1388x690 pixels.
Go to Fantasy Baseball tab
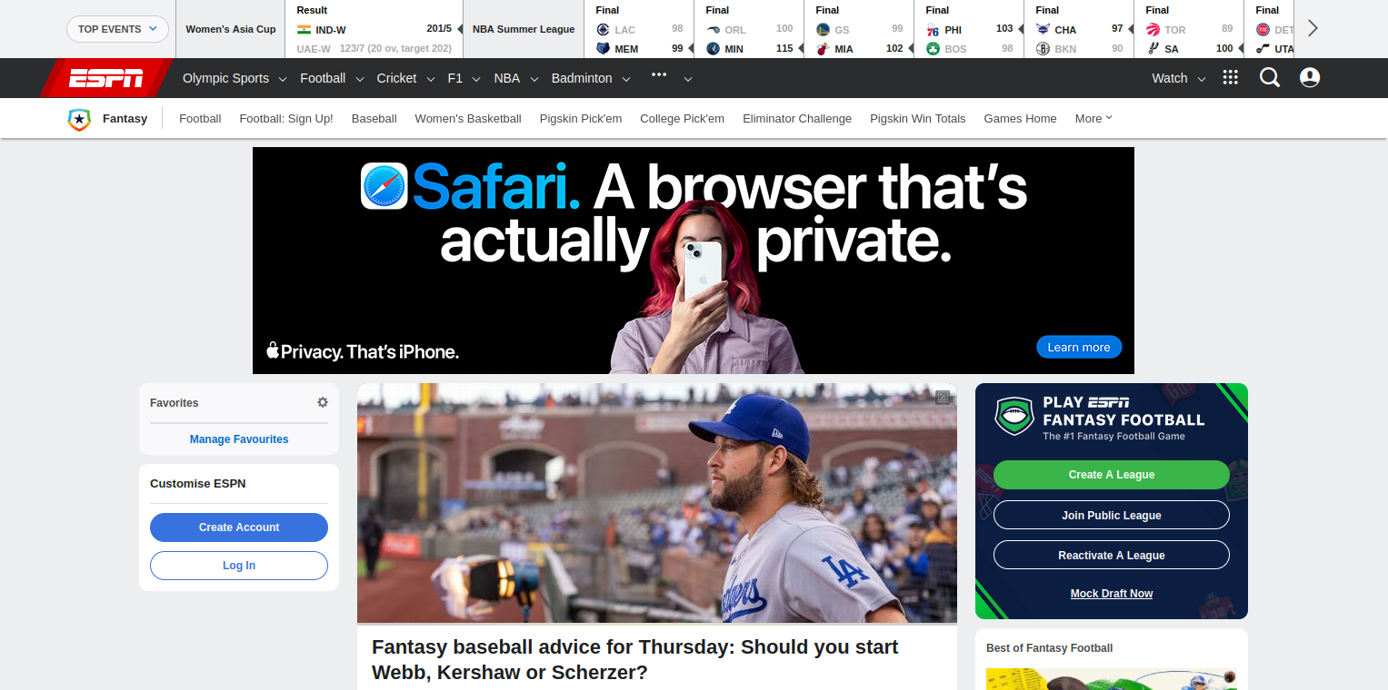click(x=374, y=119)
